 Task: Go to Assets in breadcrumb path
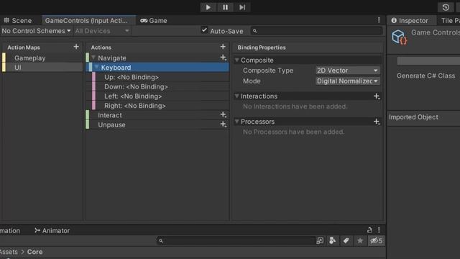(9, 252)
